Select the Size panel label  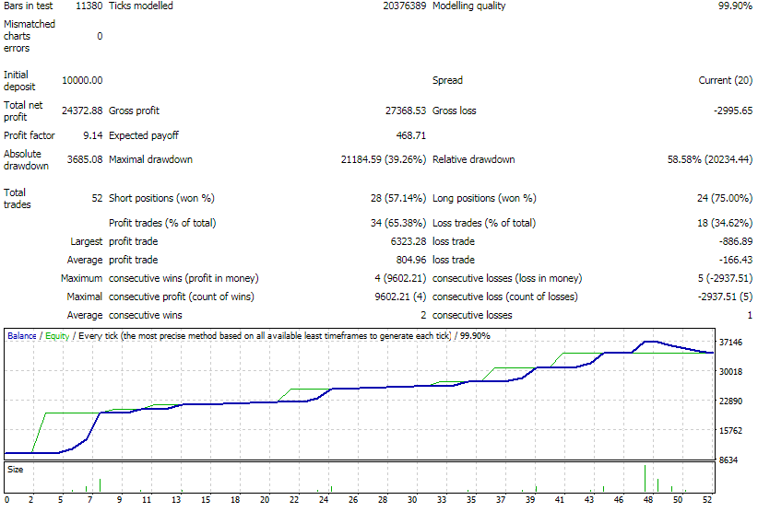[x=16, y=469]
